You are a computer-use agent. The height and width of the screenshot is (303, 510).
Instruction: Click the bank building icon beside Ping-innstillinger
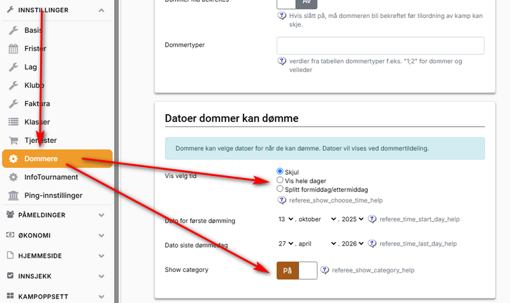pyautogui.click(x=13, y=196)
